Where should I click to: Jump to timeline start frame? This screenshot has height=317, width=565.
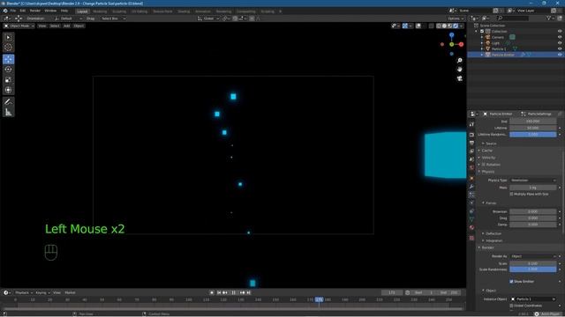(x=219, y=292)
